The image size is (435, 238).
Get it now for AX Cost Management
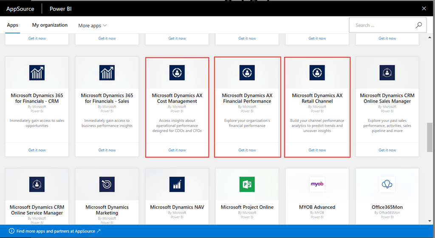(x=177, y=150)
